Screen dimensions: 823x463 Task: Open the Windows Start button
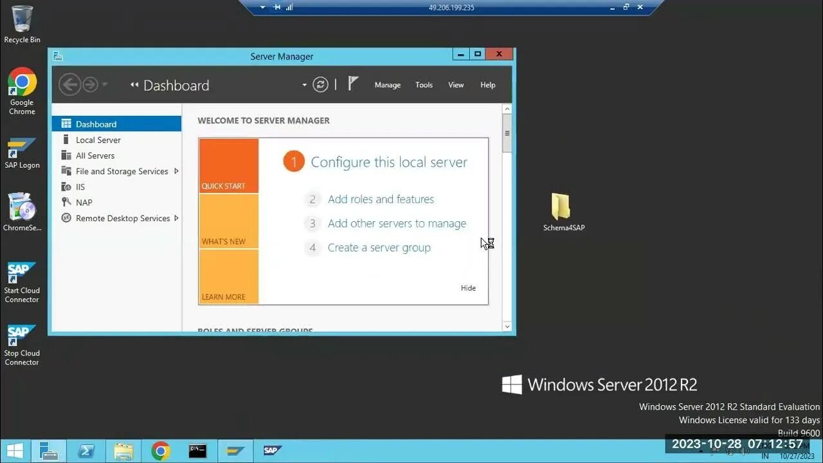(x=15, y=451)
